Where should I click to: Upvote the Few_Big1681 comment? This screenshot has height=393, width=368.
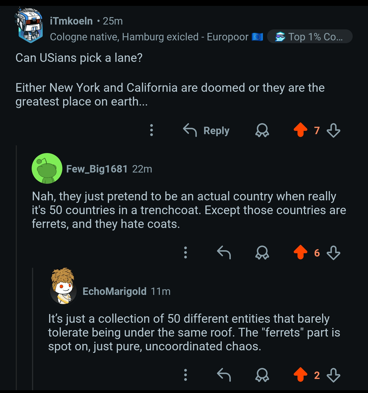[x=301, y=252]
